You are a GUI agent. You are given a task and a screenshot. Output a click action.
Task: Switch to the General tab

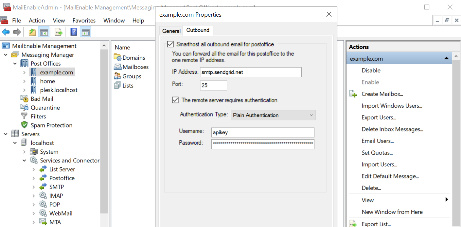[x=171, y=30]
